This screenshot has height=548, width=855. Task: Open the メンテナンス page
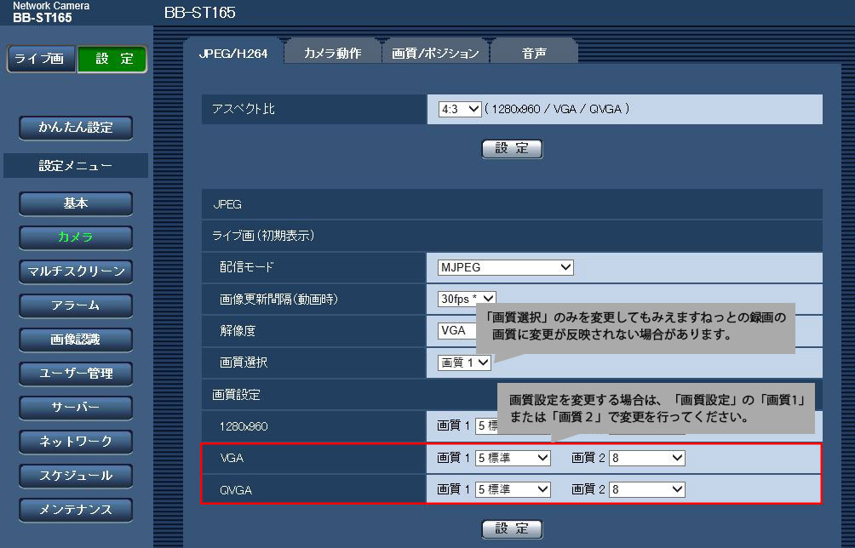(x=76, y=510)
